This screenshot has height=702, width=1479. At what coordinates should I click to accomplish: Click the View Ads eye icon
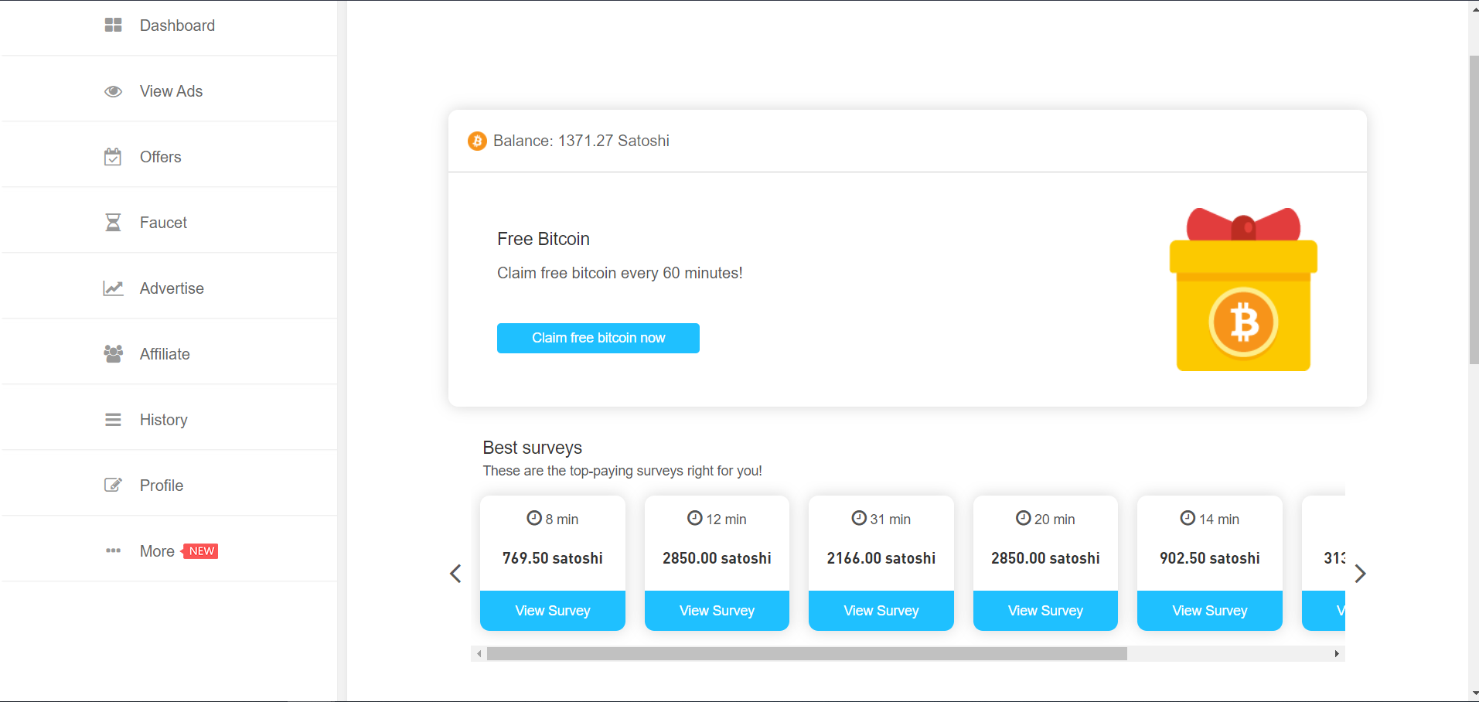click(113, 91)
